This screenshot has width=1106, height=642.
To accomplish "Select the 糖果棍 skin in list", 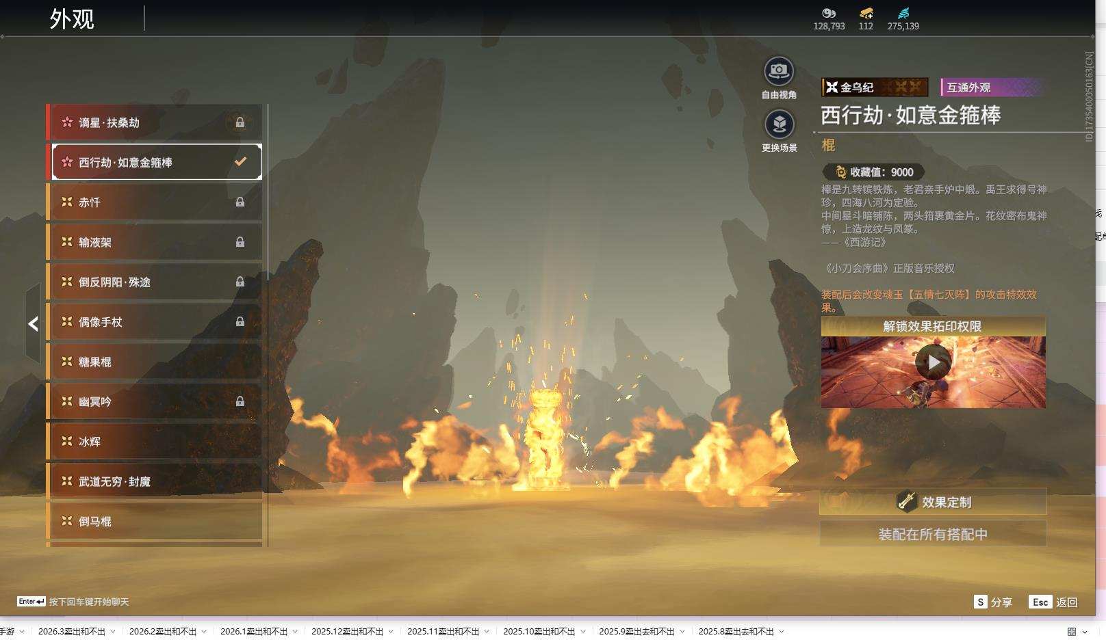I will click(154, 362).
